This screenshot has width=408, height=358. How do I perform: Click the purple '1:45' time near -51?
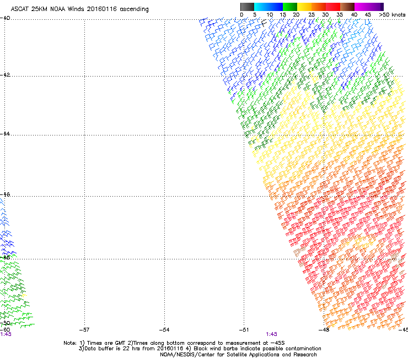point(271,334)
